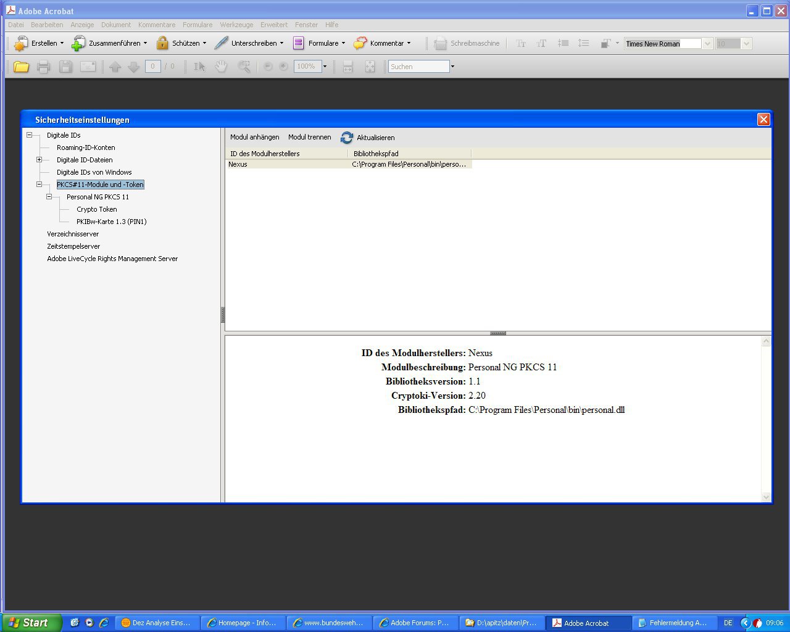Click the email envelope icon
Screen dimensions: 790x632
point(88,66)
